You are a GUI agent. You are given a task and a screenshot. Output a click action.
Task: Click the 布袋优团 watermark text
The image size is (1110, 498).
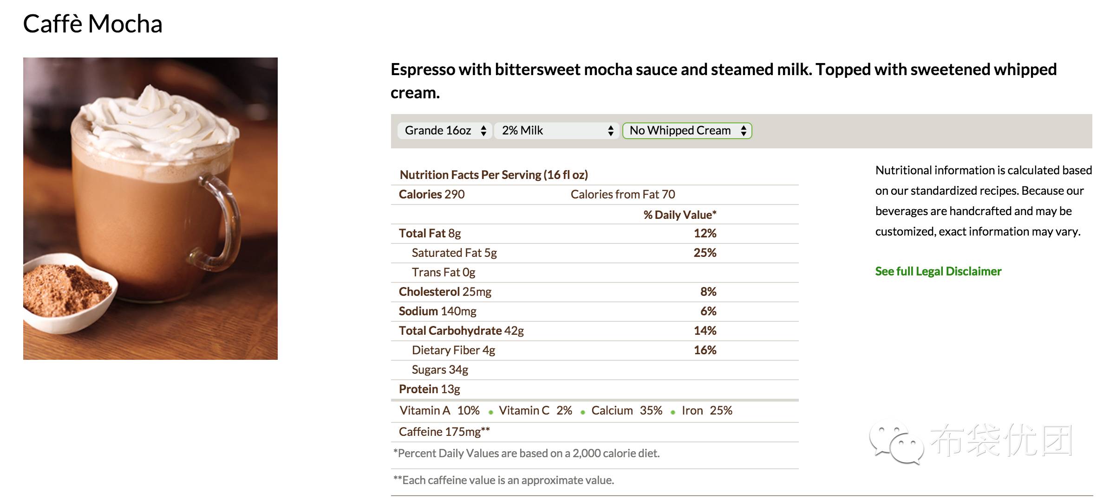point(1001,441)
